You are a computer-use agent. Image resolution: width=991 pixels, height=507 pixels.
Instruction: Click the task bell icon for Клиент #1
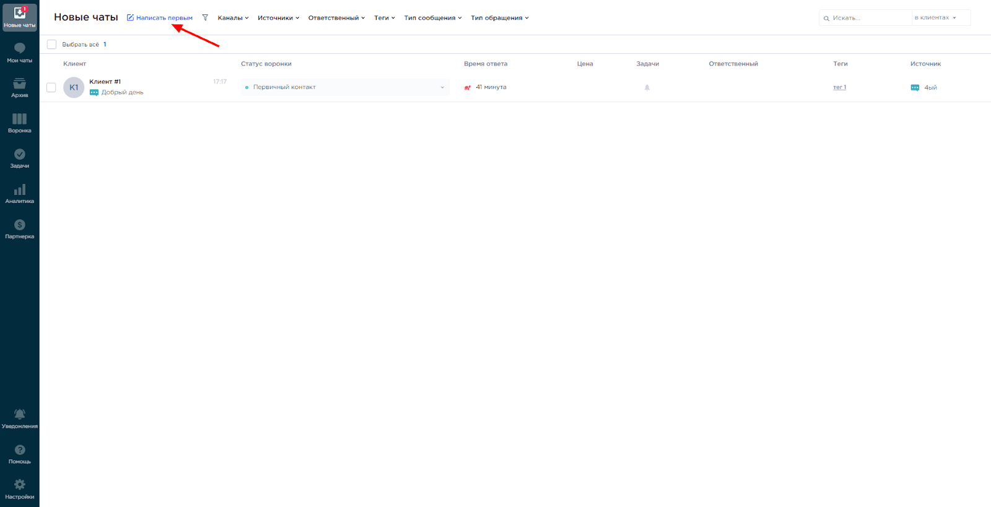(x=647, y=87)
